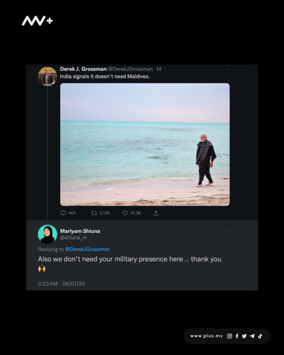Select the @shiuna_m handle
The image size is (284, 355).
click(x=74, y=238)
